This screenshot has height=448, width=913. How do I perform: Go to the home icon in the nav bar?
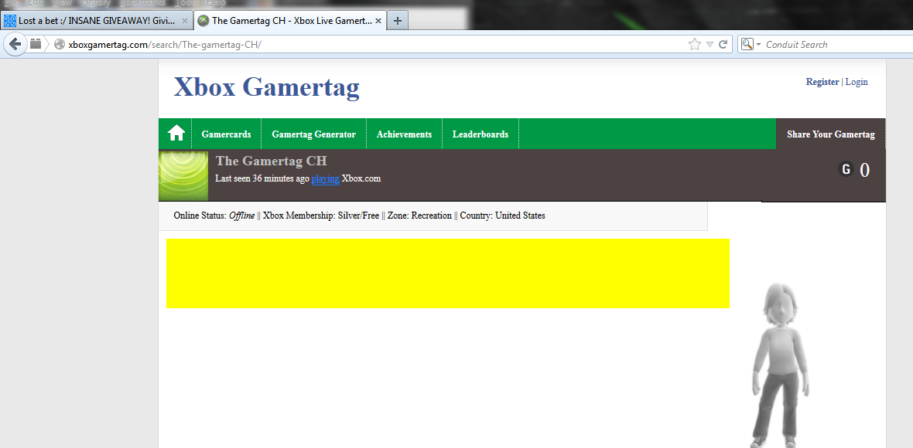176,134
